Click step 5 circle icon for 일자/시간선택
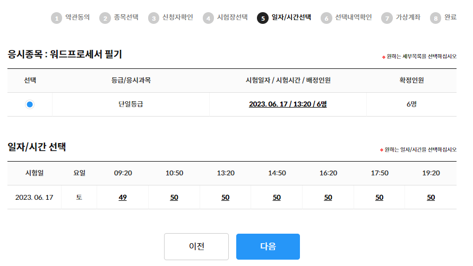473x266 pixels. pos(262,18)
